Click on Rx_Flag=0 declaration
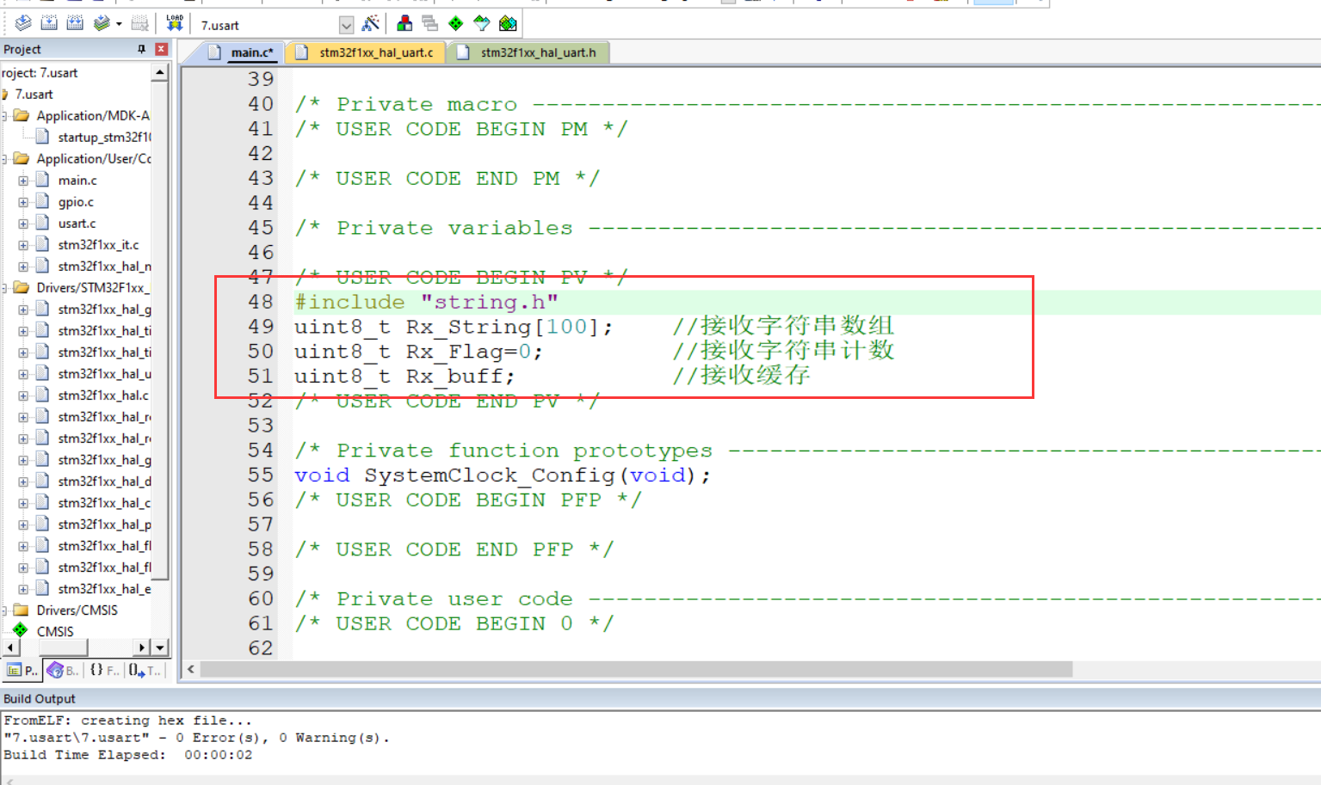Viewport: 1321px width, 785px height. click(x=418, y=352)
